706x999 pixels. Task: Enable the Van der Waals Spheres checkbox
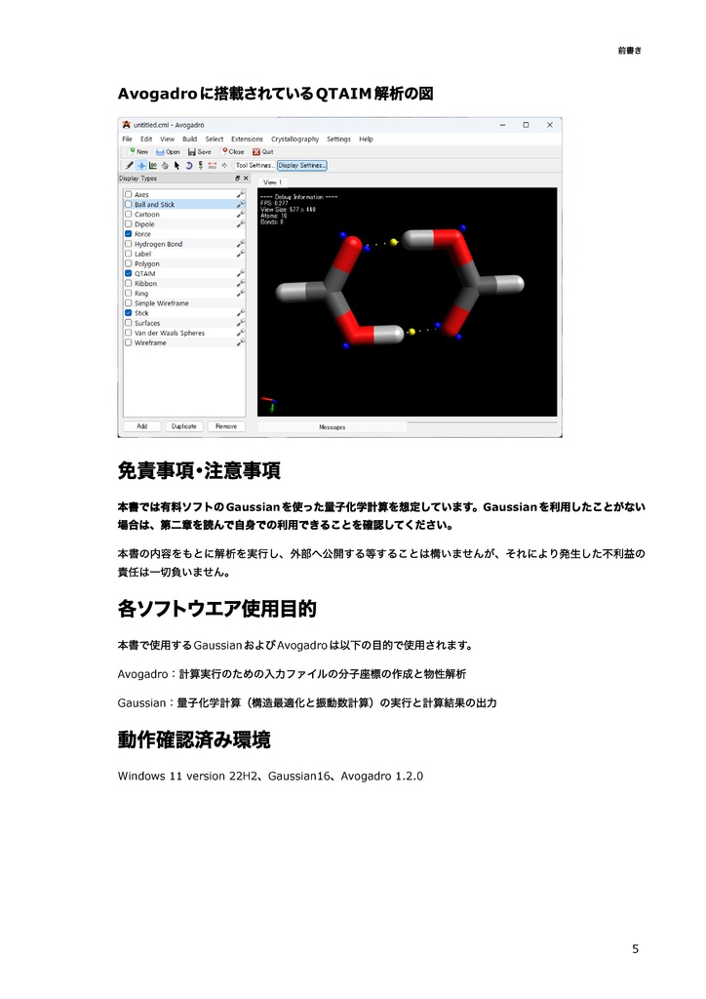pyautogui.click(x=129, y=333)
